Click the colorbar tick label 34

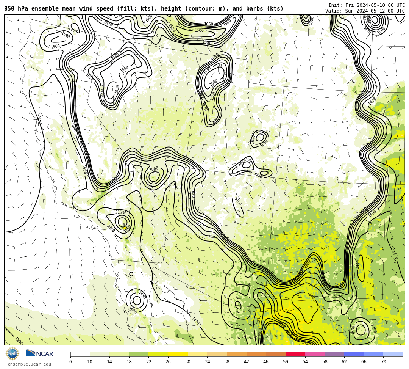point(208,362)
